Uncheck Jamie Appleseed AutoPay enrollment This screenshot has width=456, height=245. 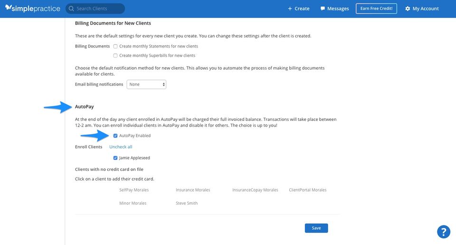pos(115,158)
